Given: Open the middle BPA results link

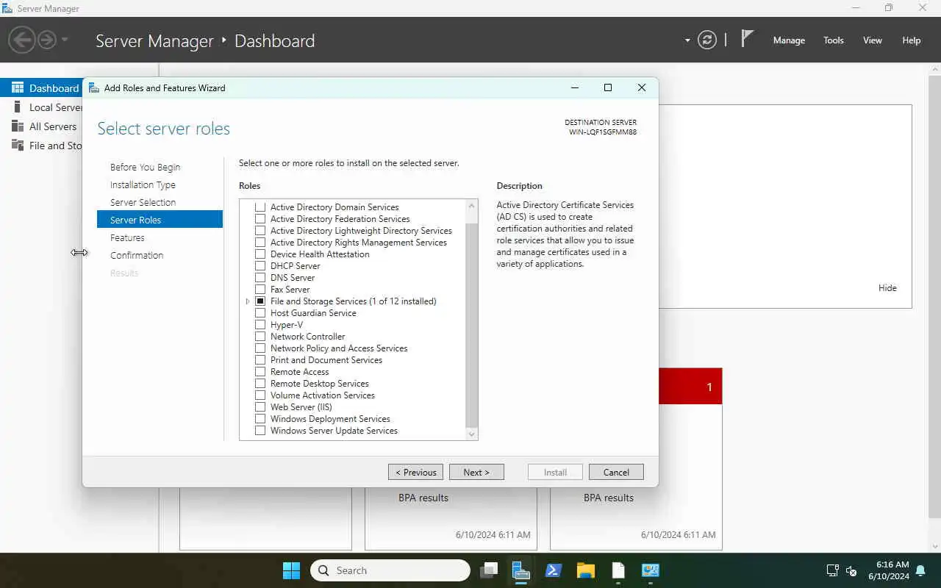Looking at the screenshot, I should 423,498.
